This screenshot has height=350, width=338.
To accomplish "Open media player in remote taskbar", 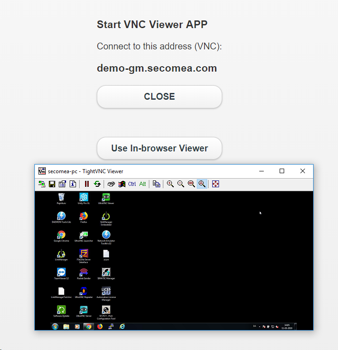I will [x=77, y=326].
